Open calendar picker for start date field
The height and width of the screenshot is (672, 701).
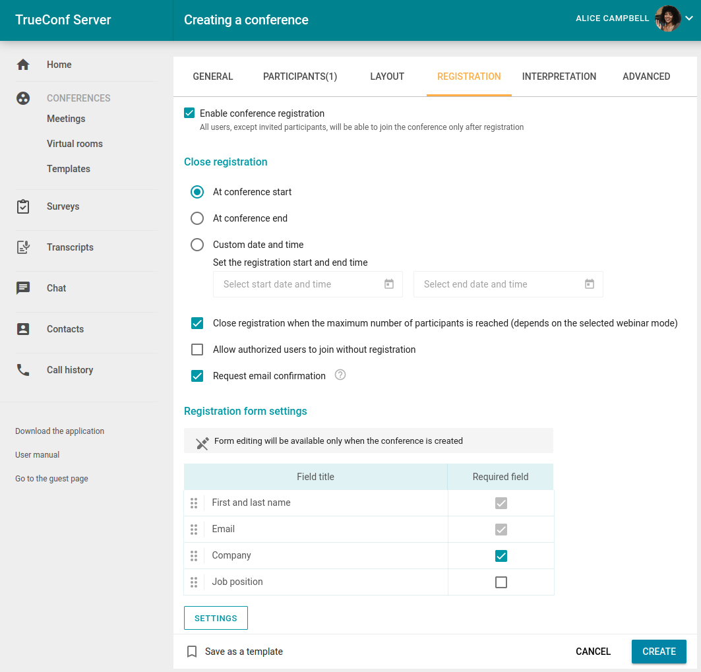click(389, 284)
